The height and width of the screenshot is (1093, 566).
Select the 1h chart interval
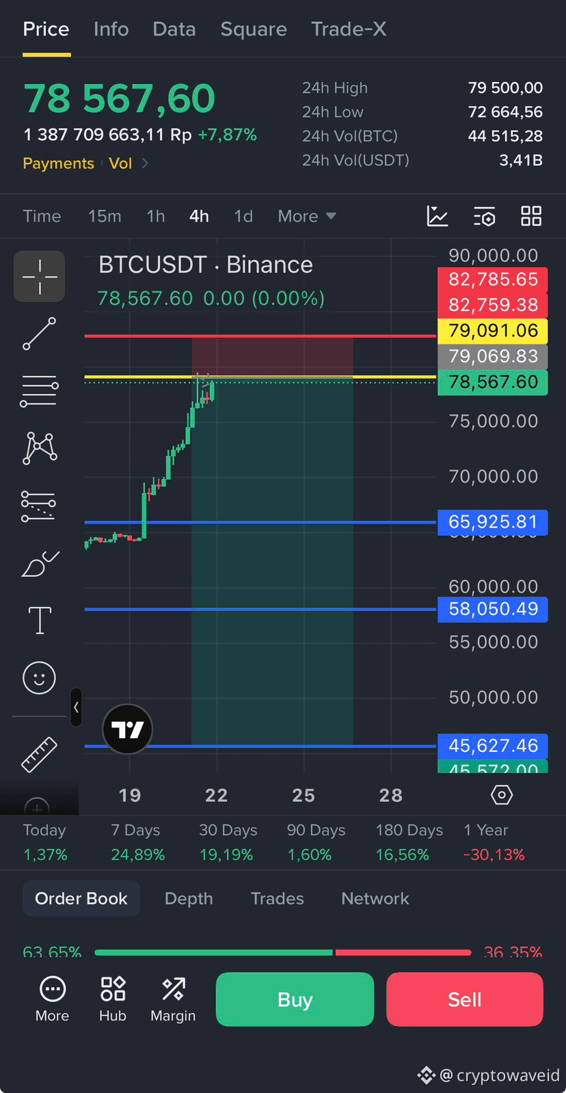click(156, 216)
